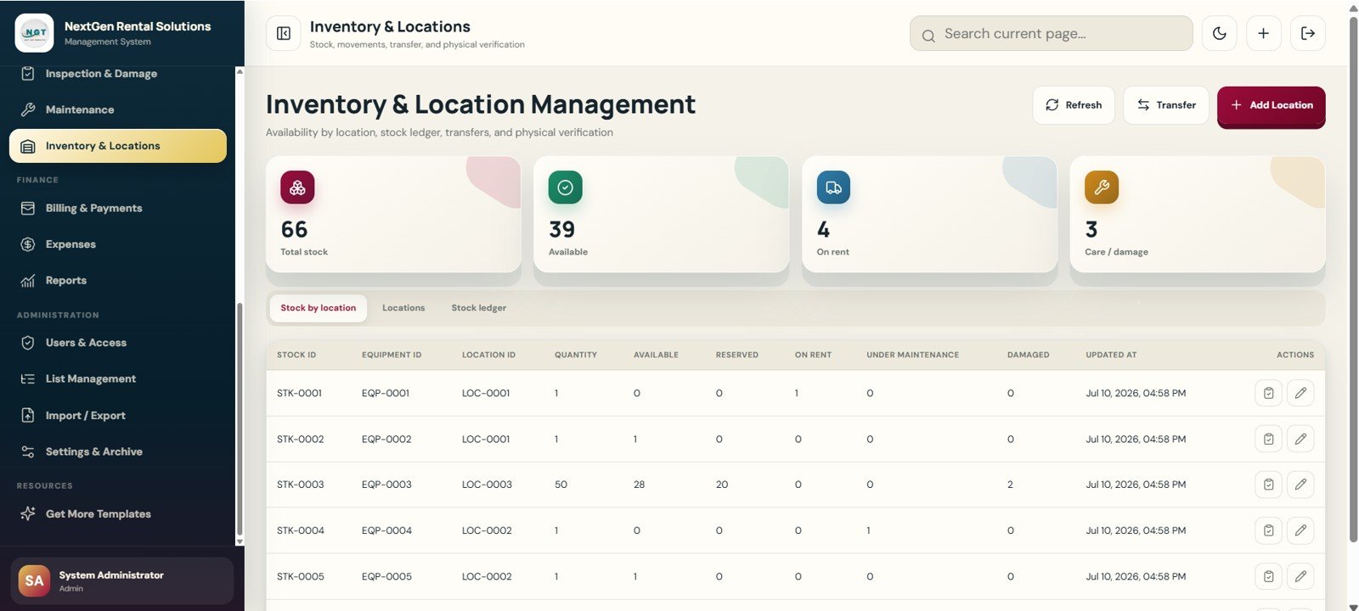Switch to the Locations tab
Screen dimensions: 1359x611
(403, 308)
